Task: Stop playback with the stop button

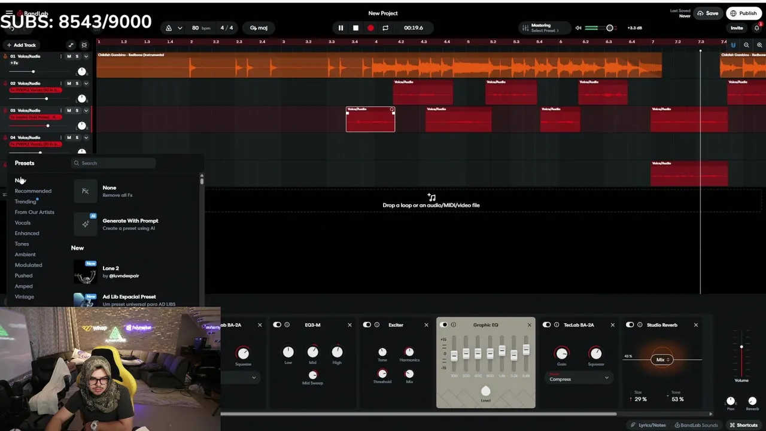Action: (355, 28)
